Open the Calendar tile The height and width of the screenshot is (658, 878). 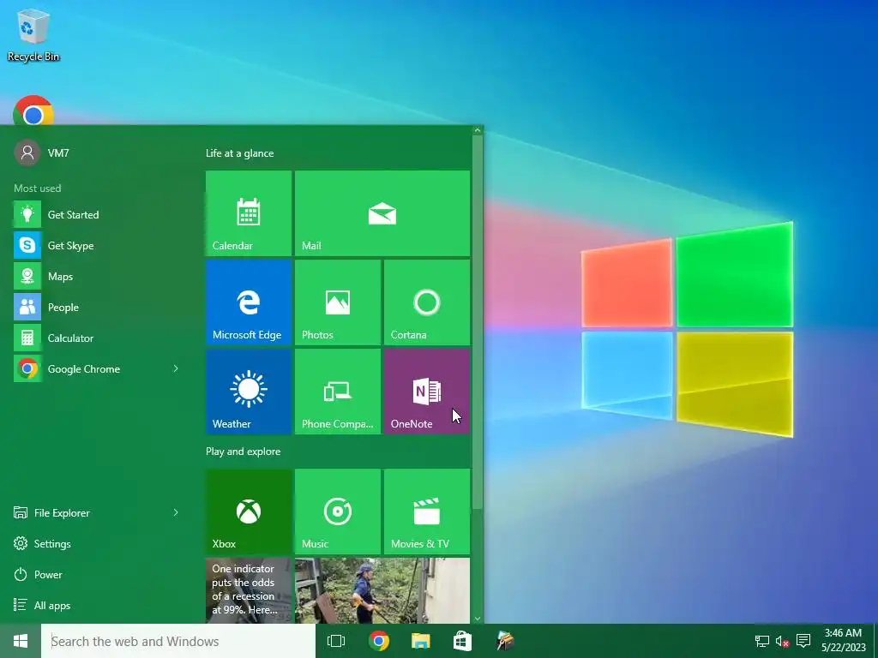[249, 213]
